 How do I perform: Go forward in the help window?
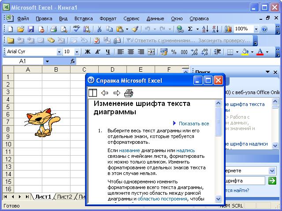(x=117, y=93)
